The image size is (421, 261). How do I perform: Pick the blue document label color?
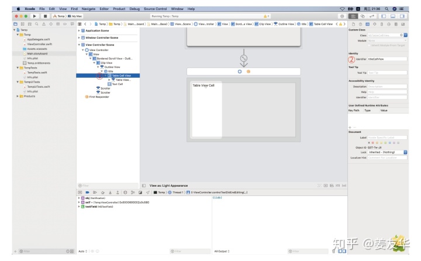(x=389, y=143)
